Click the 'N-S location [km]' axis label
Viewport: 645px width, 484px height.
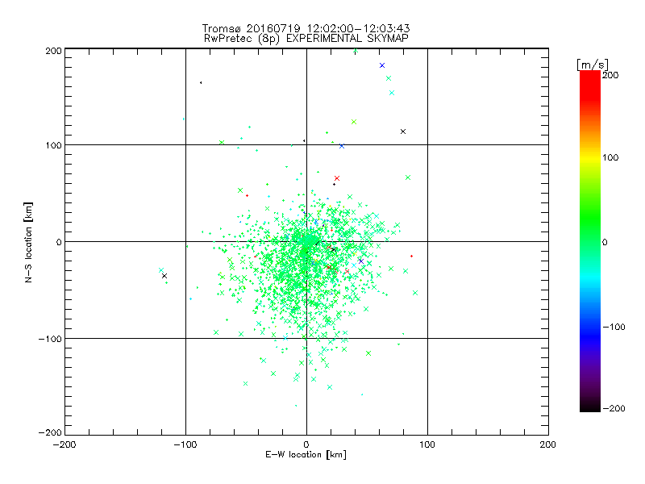coord(28,243)
